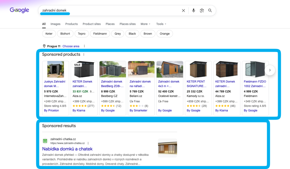The image size is (290, 169).
Task: Open the SALE-tagged KETER shed thumbnail
Action: pos(84,69)
